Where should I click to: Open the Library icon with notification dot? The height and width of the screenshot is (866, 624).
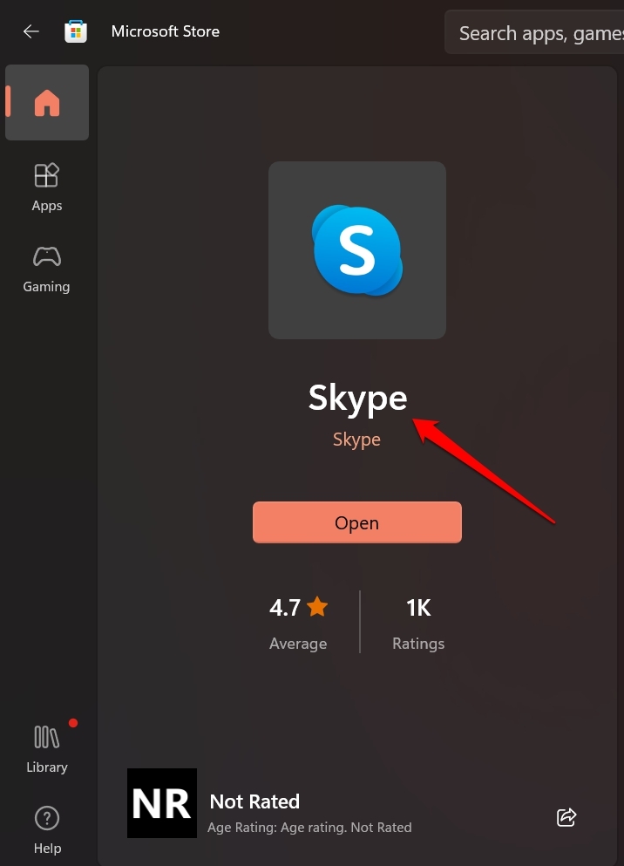click(x=46, y=737)
